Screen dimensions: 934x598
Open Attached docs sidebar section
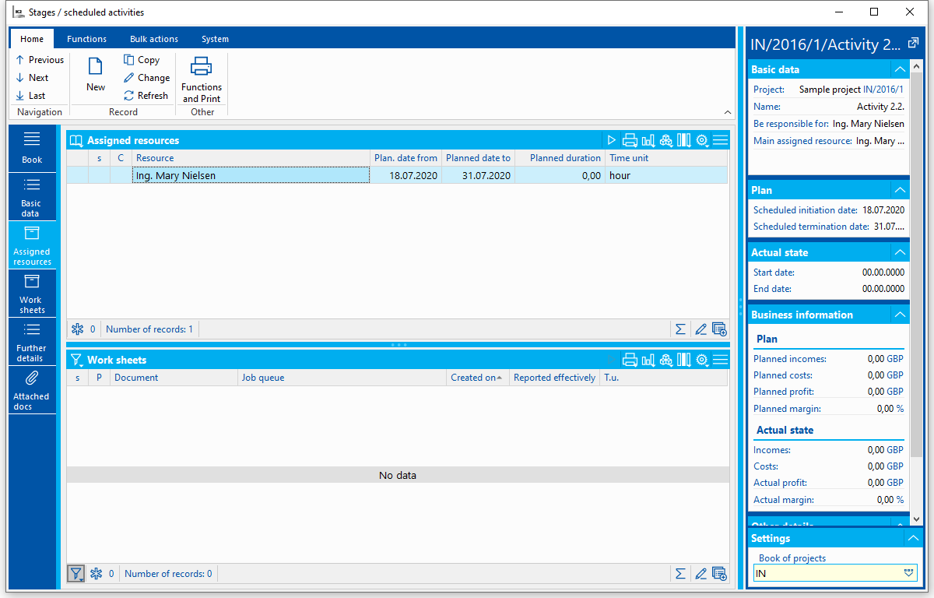click(x=32, y=390)
